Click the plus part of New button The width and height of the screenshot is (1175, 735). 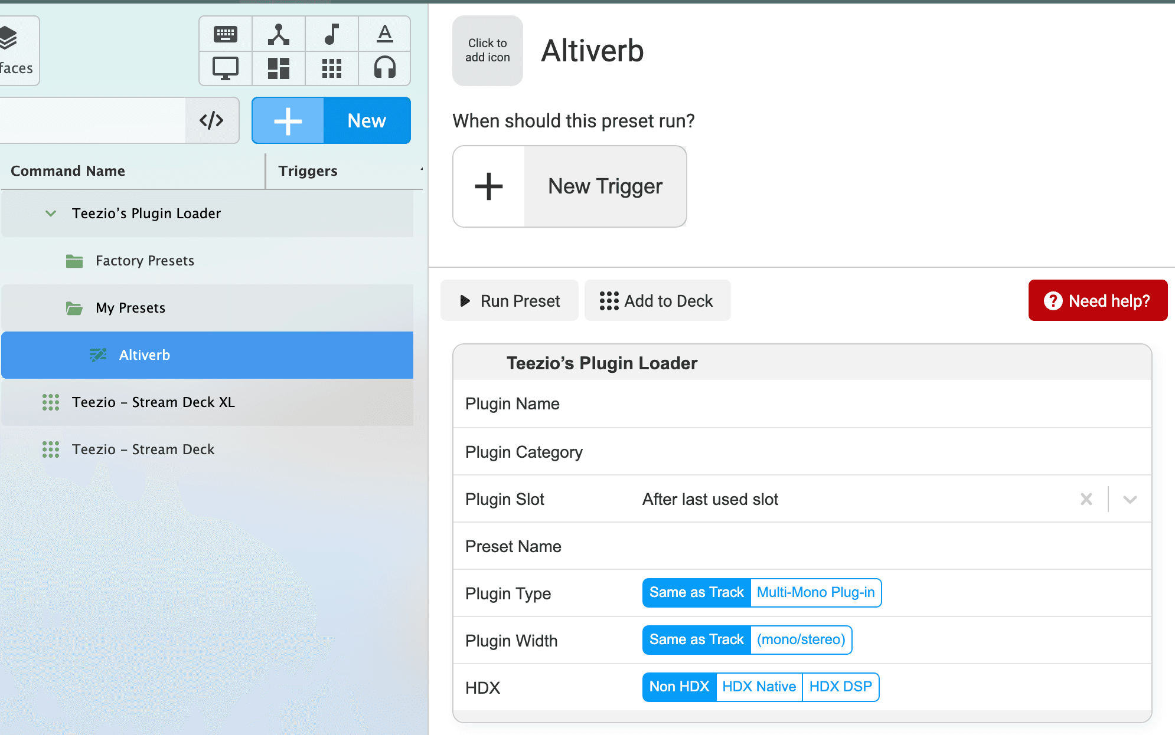tap(288, 120)
